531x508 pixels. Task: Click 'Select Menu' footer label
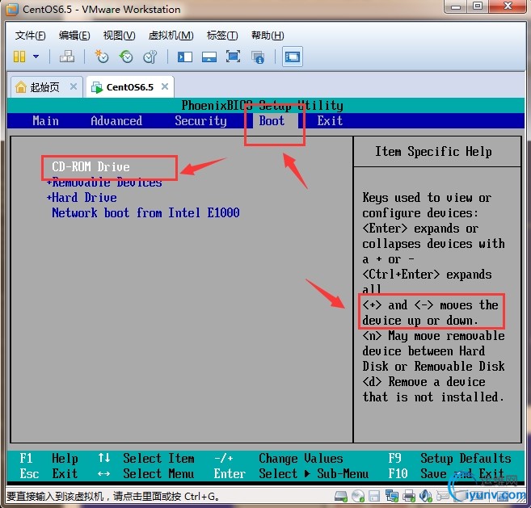click(x=158, y=473)
